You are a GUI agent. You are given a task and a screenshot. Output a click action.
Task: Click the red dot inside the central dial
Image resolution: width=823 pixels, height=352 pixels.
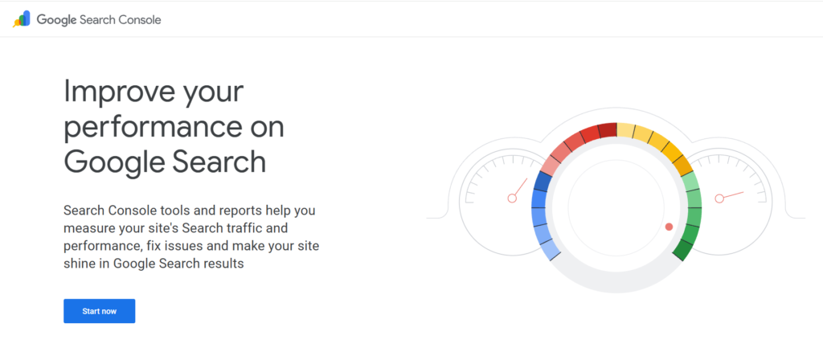pyautogui.click(x=669, y=227)
